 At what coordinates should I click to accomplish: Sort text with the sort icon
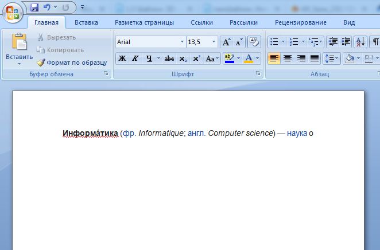[360, 42]
